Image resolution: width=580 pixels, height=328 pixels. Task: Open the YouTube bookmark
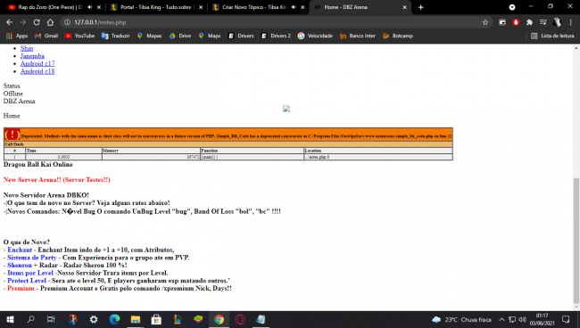[x=80, y=36]
